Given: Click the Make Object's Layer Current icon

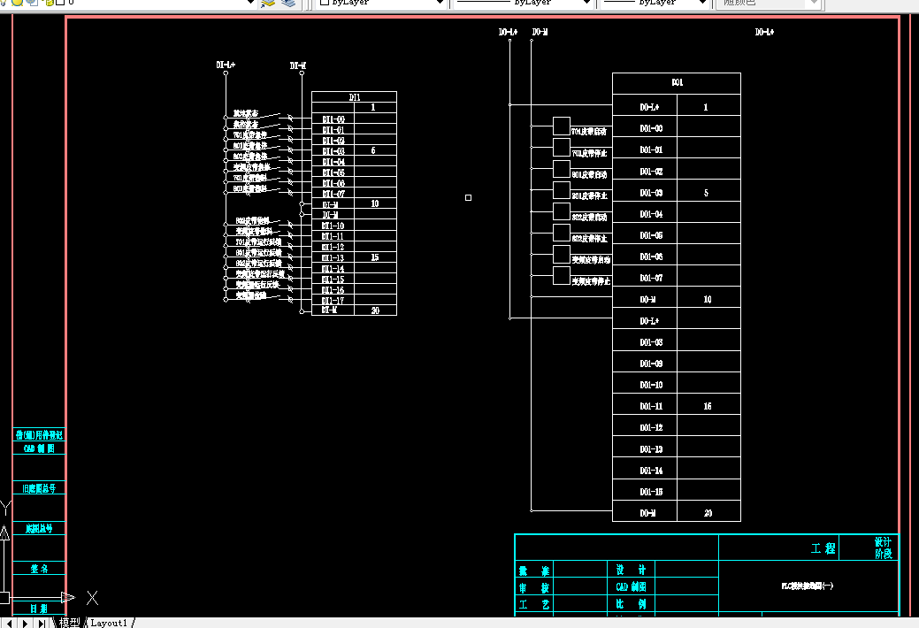Looking at the screenshot, I should pyautogui.click(x=268, y=3).
